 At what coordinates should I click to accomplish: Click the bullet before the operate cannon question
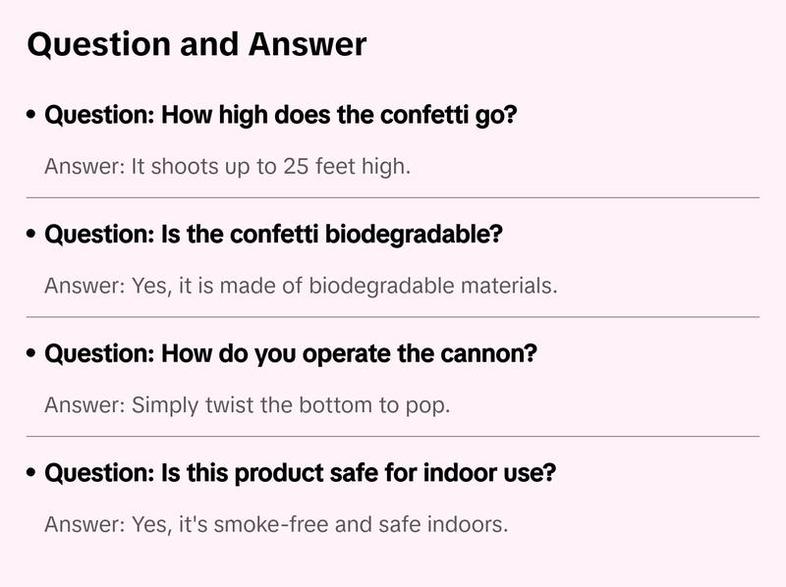(x=32, y=354)
